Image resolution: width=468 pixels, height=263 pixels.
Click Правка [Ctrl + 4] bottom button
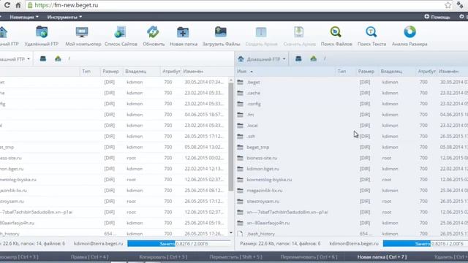[89, 256]
